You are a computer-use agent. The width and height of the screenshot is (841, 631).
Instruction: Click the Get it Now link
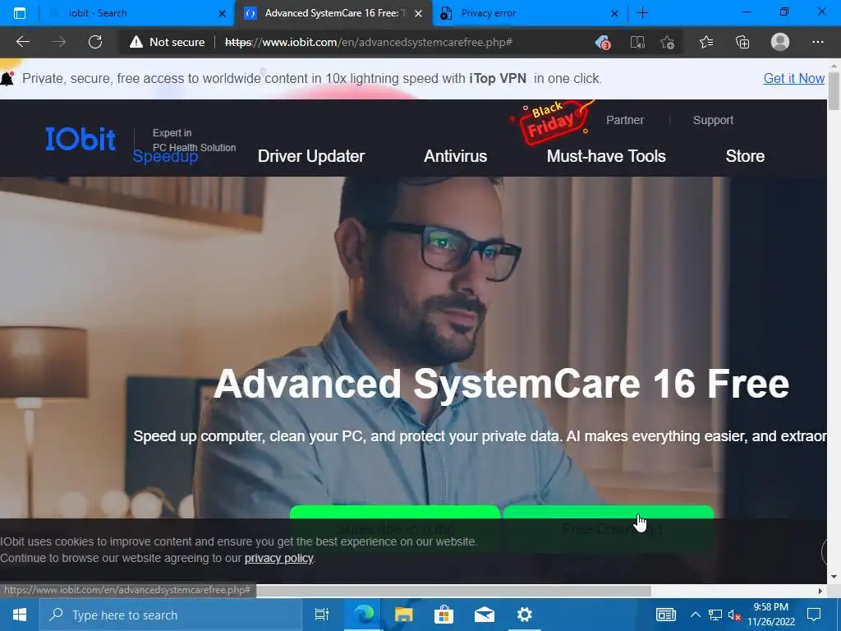point(794,78)
